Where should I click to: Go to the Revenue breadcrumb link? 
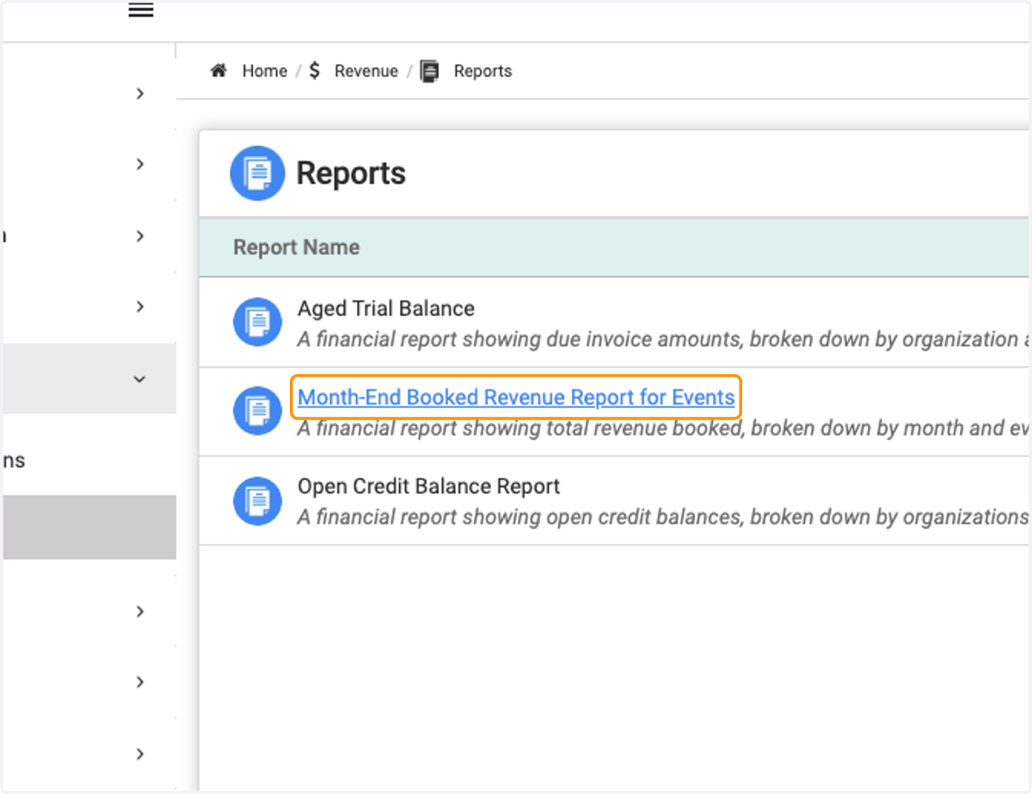pyautogui.click(x=366, y=71)
